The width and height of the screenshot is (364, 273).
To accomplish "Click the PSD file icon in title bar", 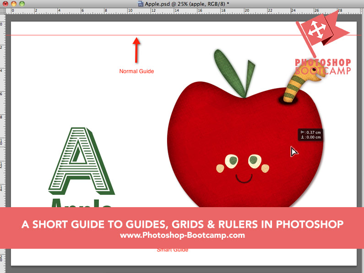I will tap(141, 4).
